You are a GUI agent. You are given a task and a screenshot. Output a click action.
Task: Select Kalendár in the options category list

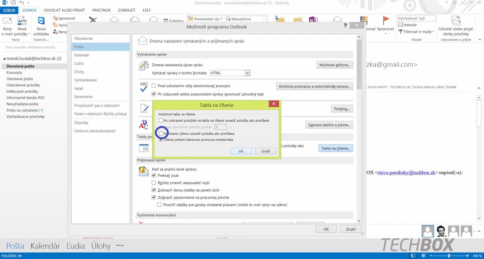point(101,55)
